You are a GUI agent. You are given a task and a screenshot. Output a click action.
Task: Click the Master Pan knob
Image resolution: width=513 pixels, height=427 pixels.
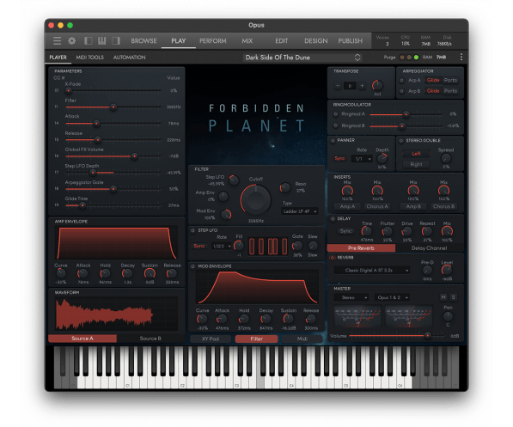[448, 316]
